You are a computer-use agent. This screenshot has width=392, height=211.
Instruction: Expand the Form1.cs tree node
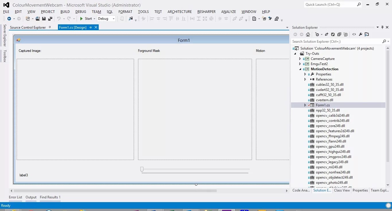click(305, 105)
